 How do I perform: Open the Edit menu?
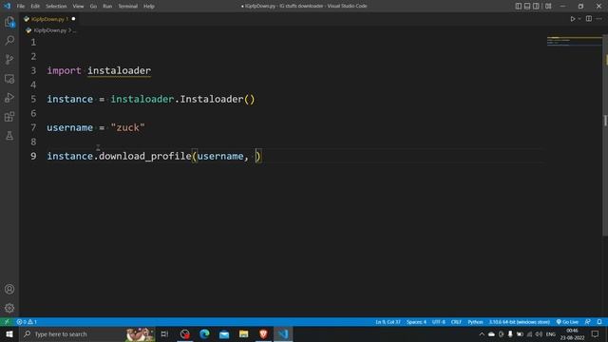(35, 7)
